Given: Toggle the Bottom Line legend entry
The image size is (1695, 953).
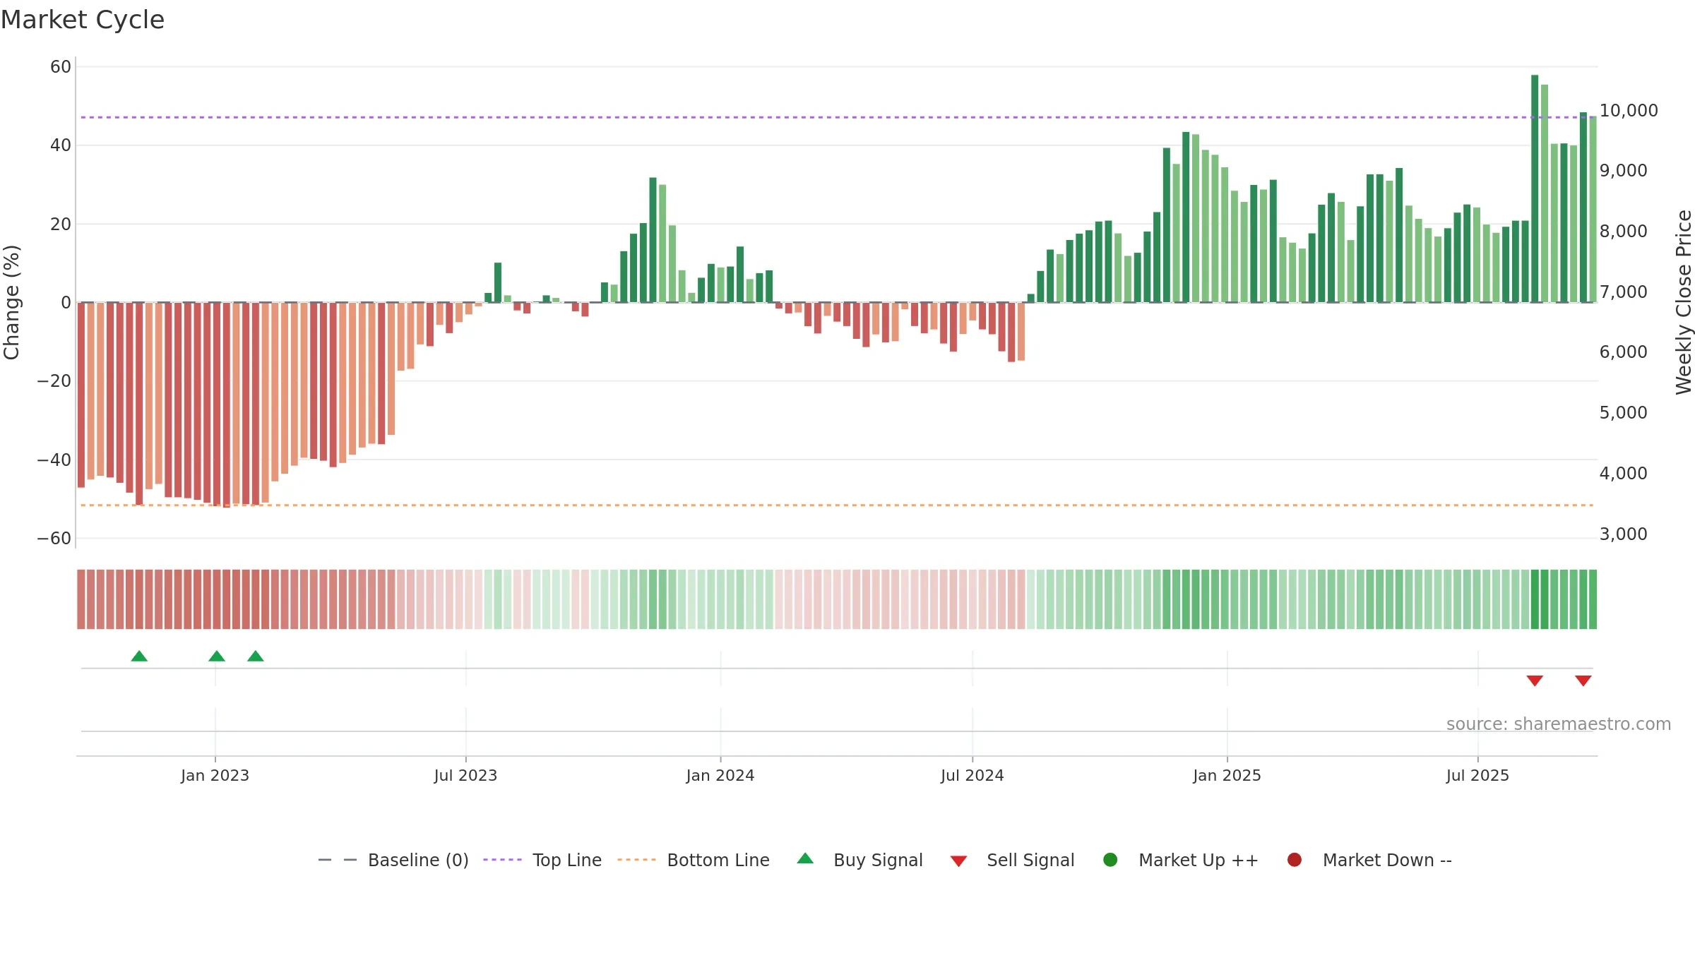Looking at the screenshot, I should (694, 860).
